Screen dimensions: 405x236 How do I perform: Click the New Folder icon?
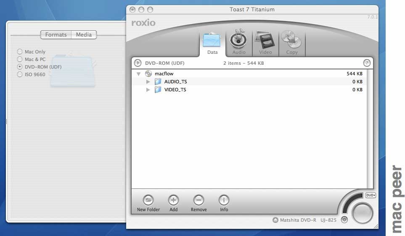(x=148, y=200)
